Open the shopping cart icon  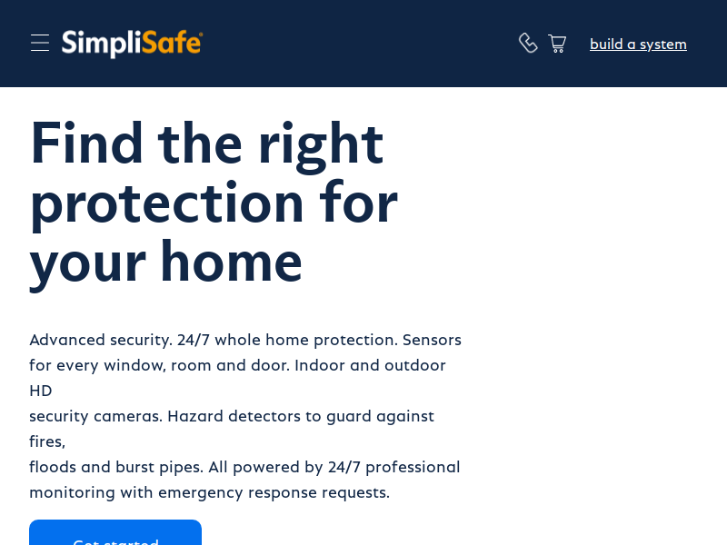[x=557, y=44]
